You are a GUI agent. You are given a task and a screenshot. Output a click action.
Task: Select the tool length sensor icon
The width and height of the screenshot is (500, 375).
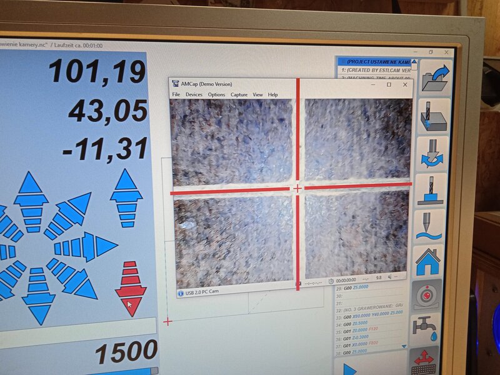[x=431, y=190]
